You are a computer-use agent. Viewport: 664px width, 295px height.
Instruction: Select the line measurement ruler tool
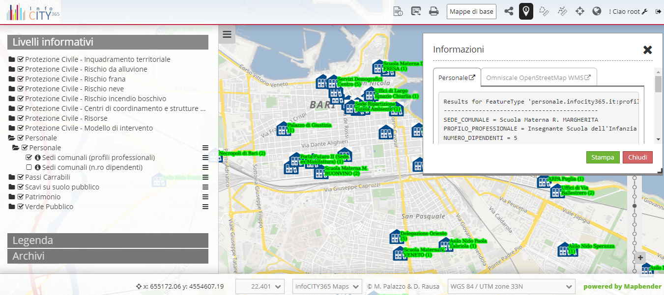point(562,11)
